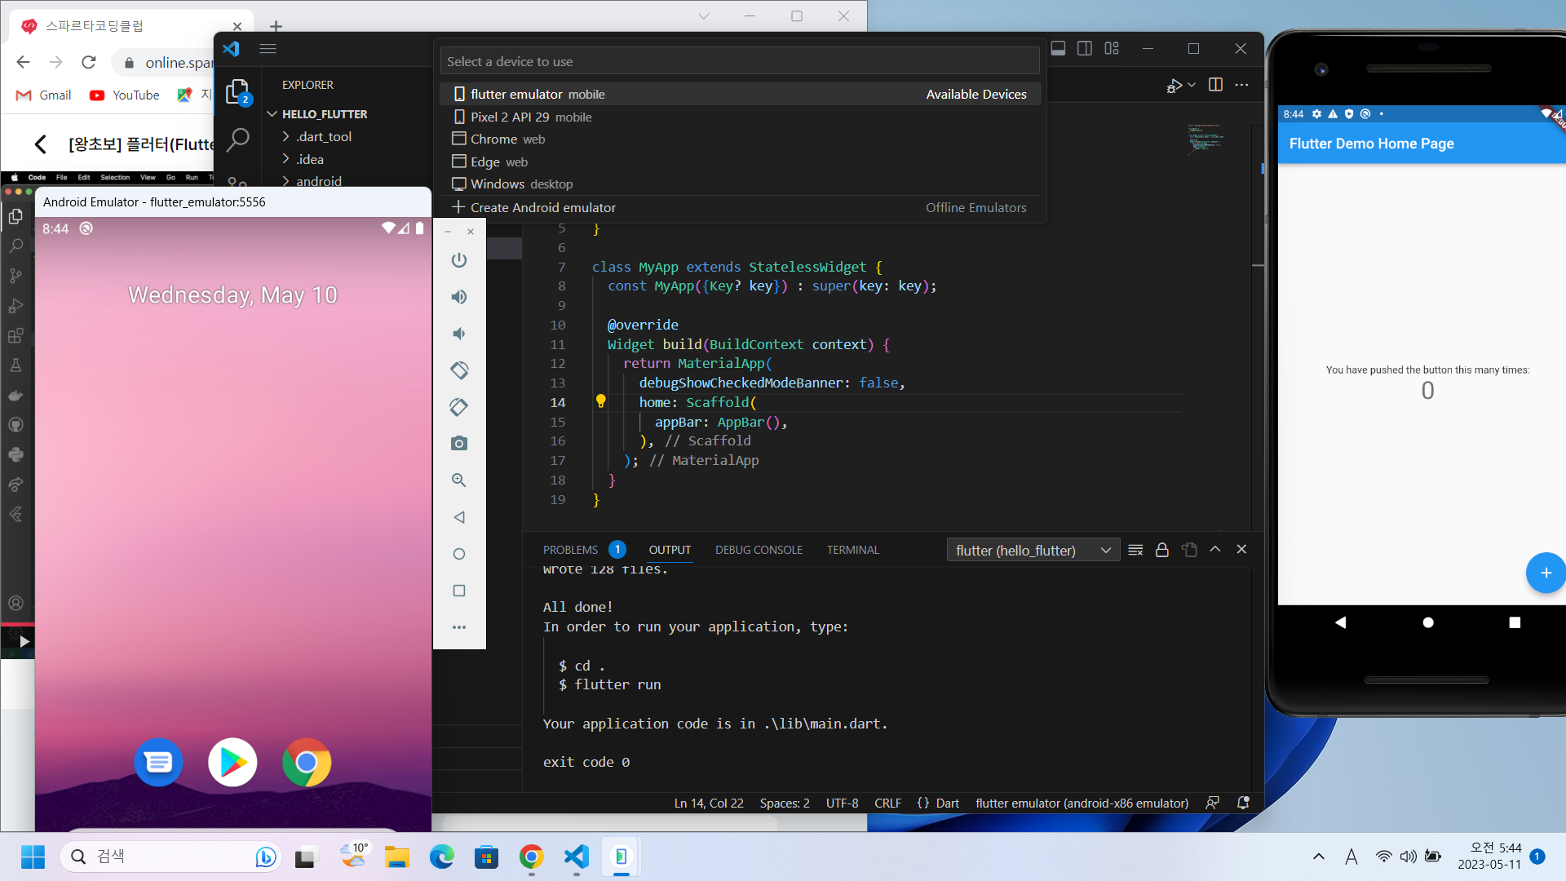Screen dimensions: 1566x881
Task: Rotate the emulator left
Action: point(459,370)
